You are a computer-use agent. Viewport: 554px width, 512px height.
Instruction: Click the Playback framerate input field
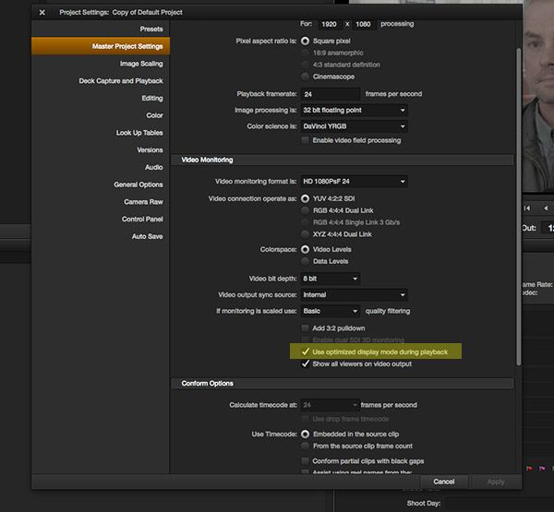(330, 94)
